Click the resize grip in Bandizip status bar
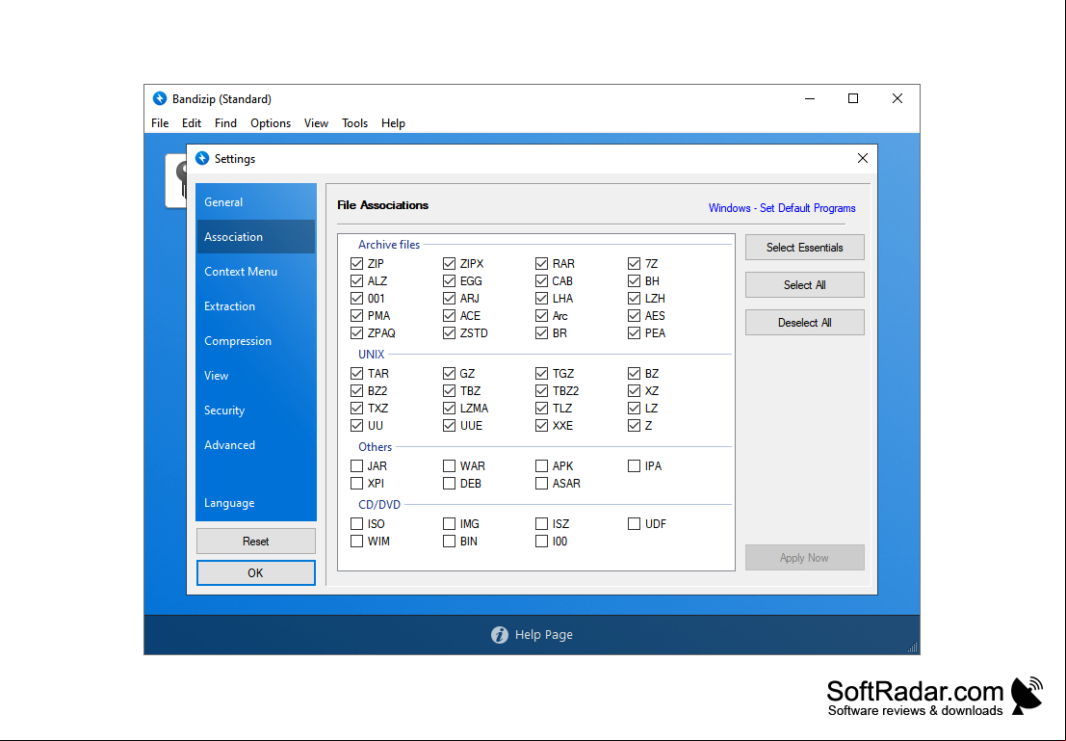This screenshot has width=1066, height=741. tap(912, 648)
